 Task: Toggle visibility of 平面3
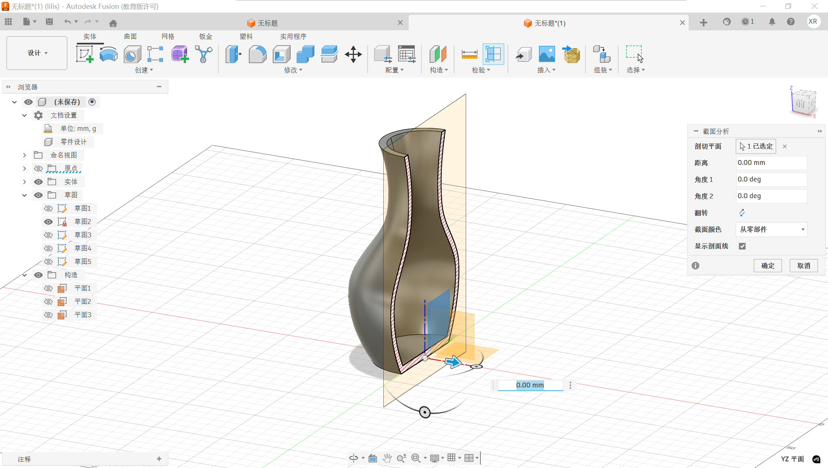click(48, 315)
